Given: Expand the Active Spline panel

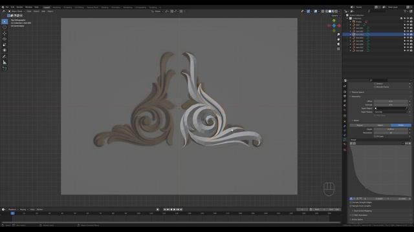Looking at the screenshot, I should coord(357,219).
